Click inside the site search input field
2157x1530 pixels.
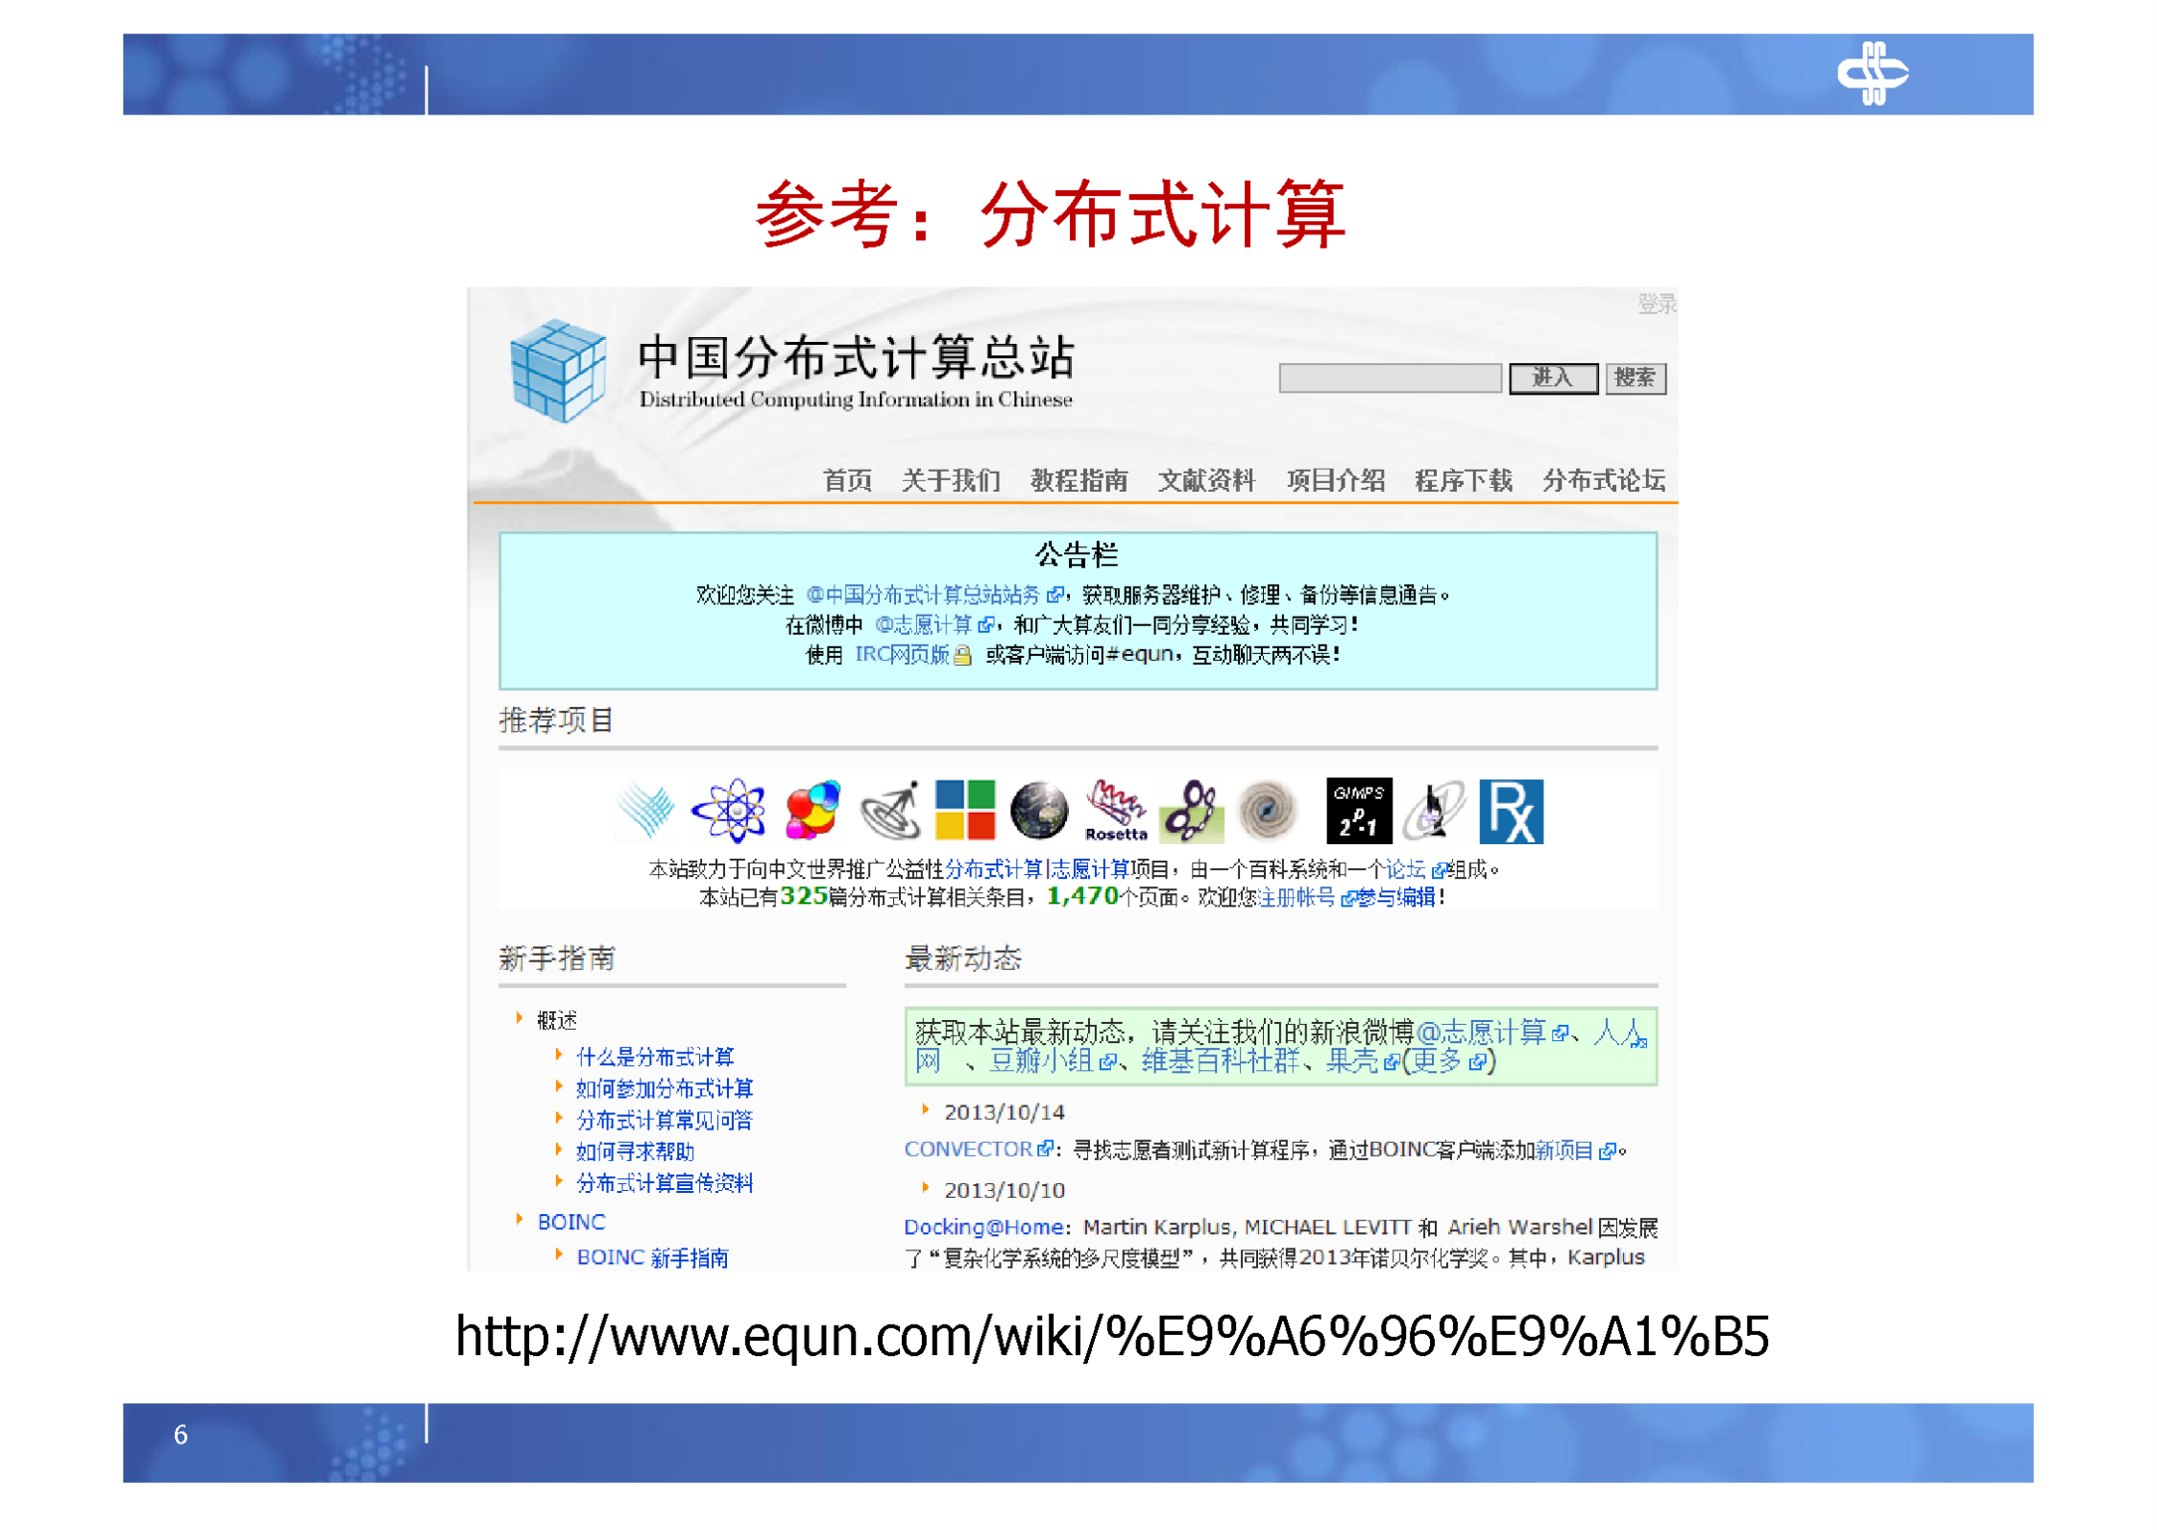1391,379
